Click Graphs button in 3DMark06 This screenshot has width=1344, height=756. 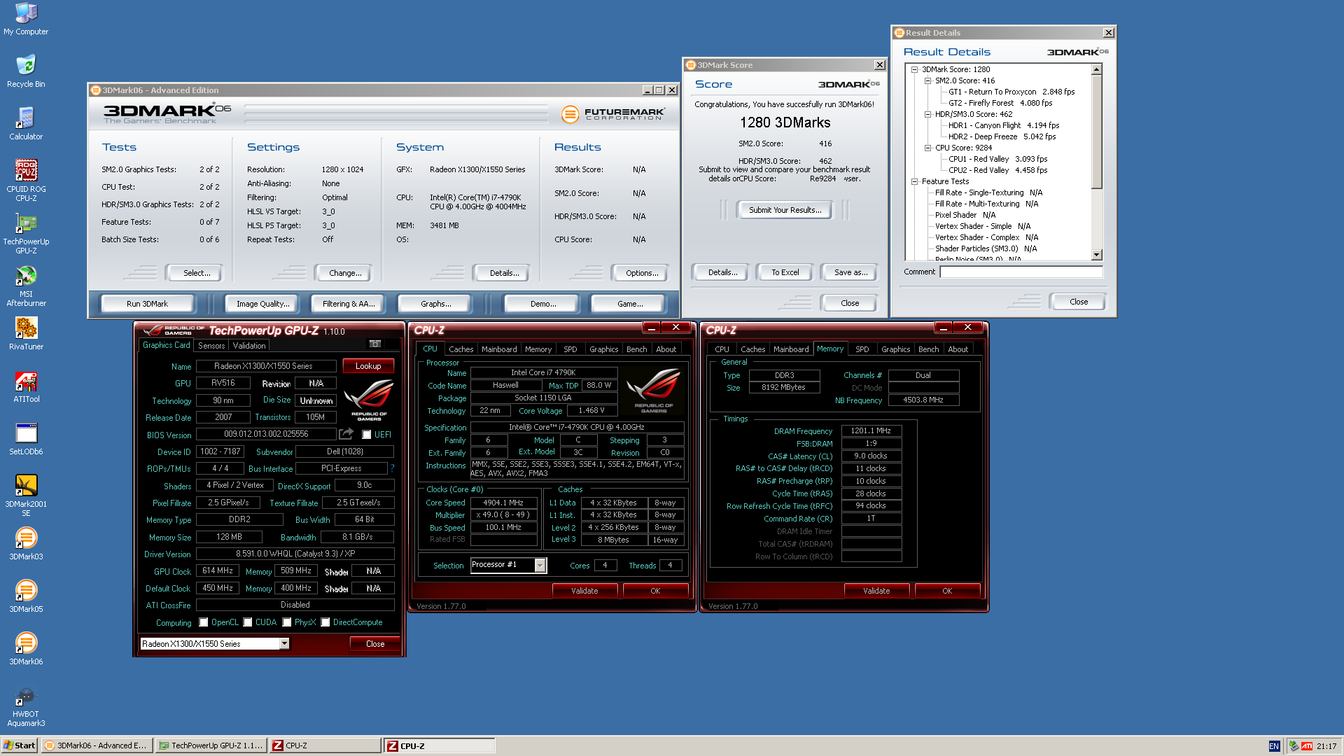[435, 304]
